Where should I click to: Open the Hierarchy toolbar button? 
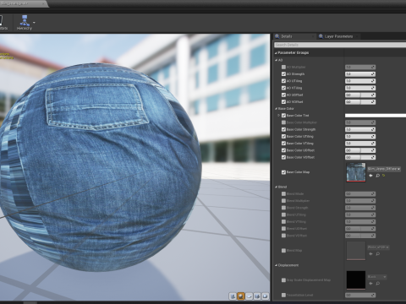[25, 23]
